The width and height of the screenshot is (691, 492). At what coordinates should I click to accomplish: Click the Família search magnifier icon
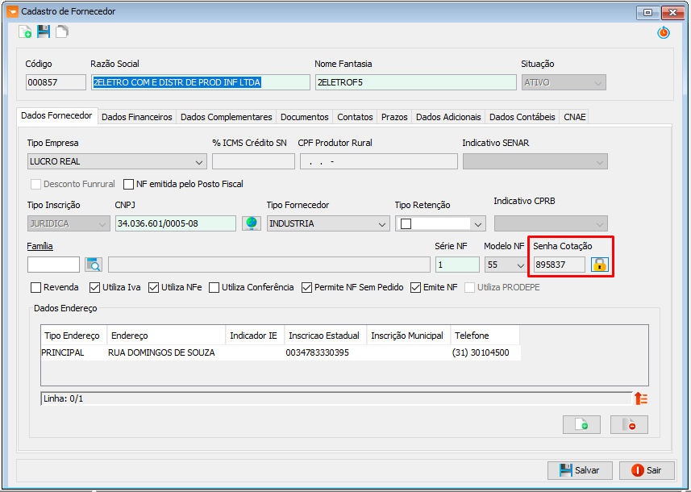94,265
